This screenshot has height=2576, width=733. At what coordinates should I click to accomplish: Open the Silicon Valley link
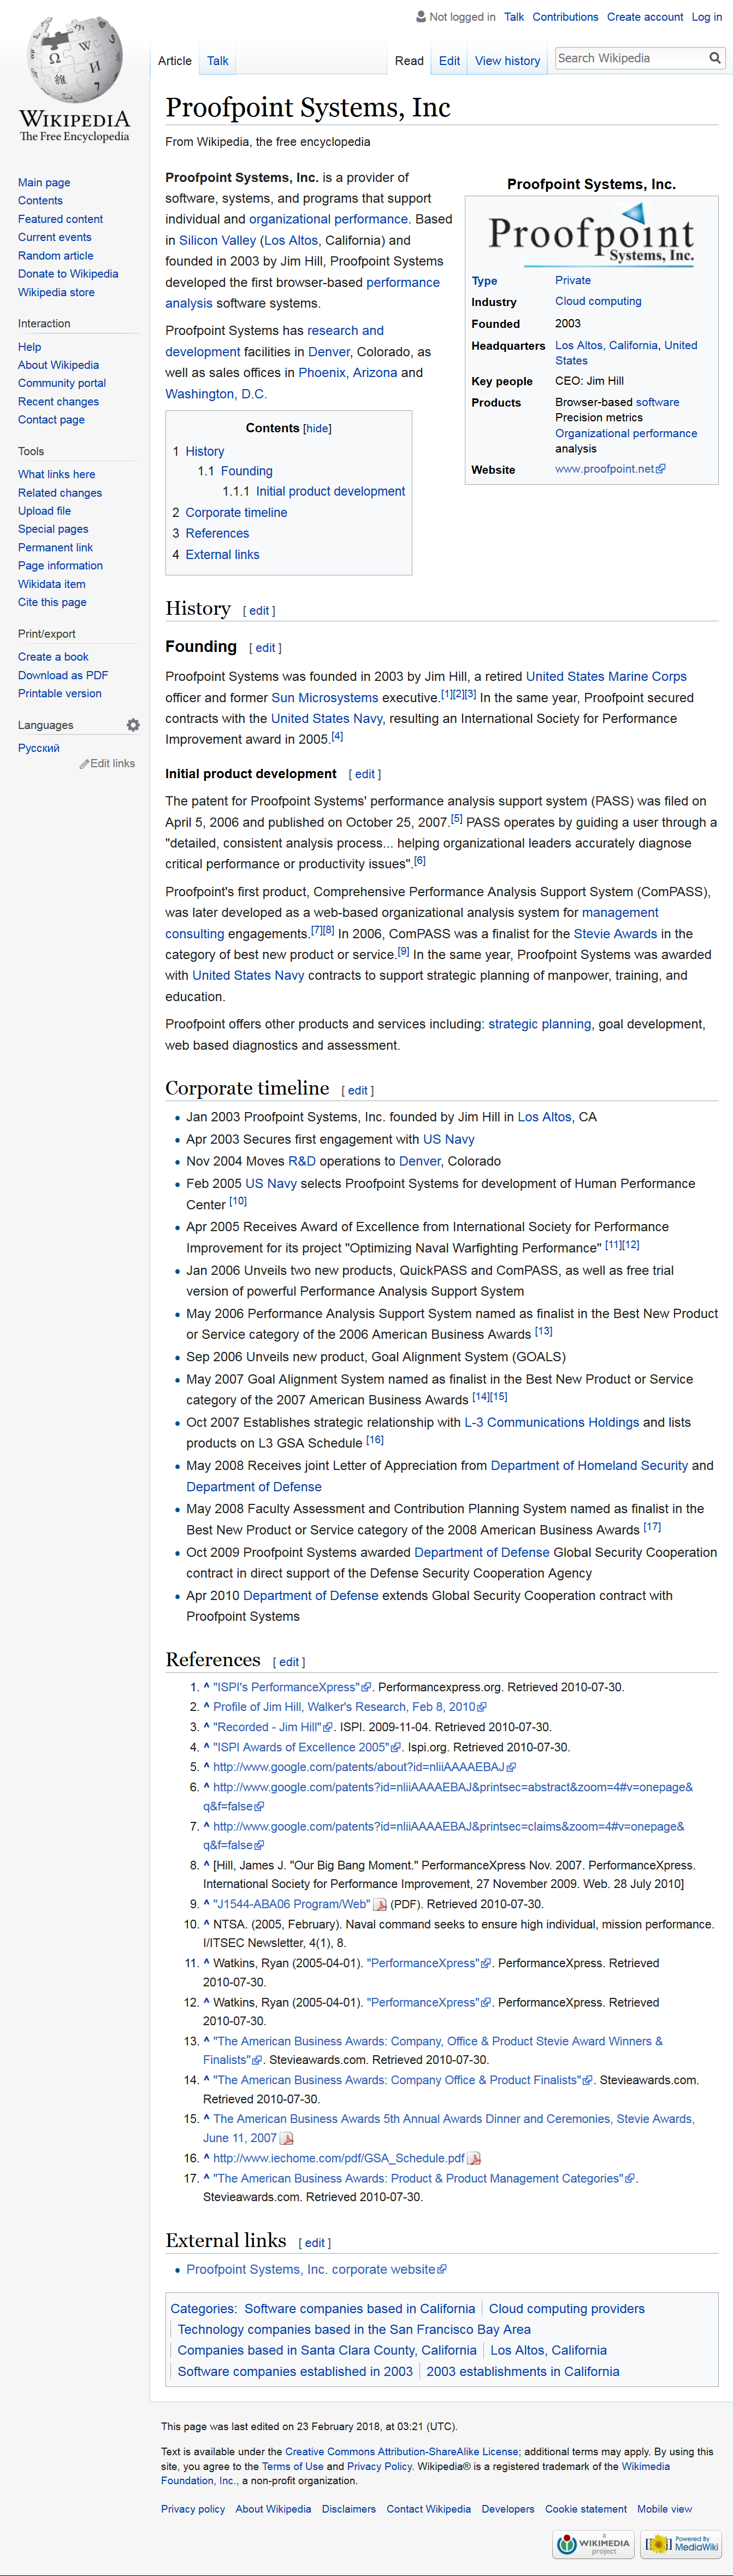pos(217,241)
